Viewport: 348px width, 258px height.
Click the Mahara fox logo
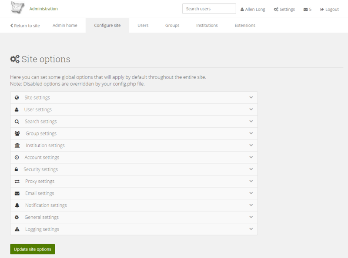[x=17, y=8]
